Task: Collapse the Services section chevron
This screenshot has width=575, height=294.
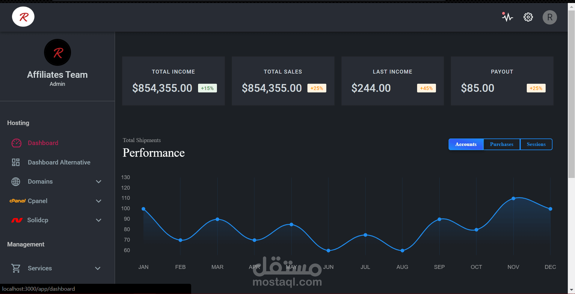Action: 97,268
